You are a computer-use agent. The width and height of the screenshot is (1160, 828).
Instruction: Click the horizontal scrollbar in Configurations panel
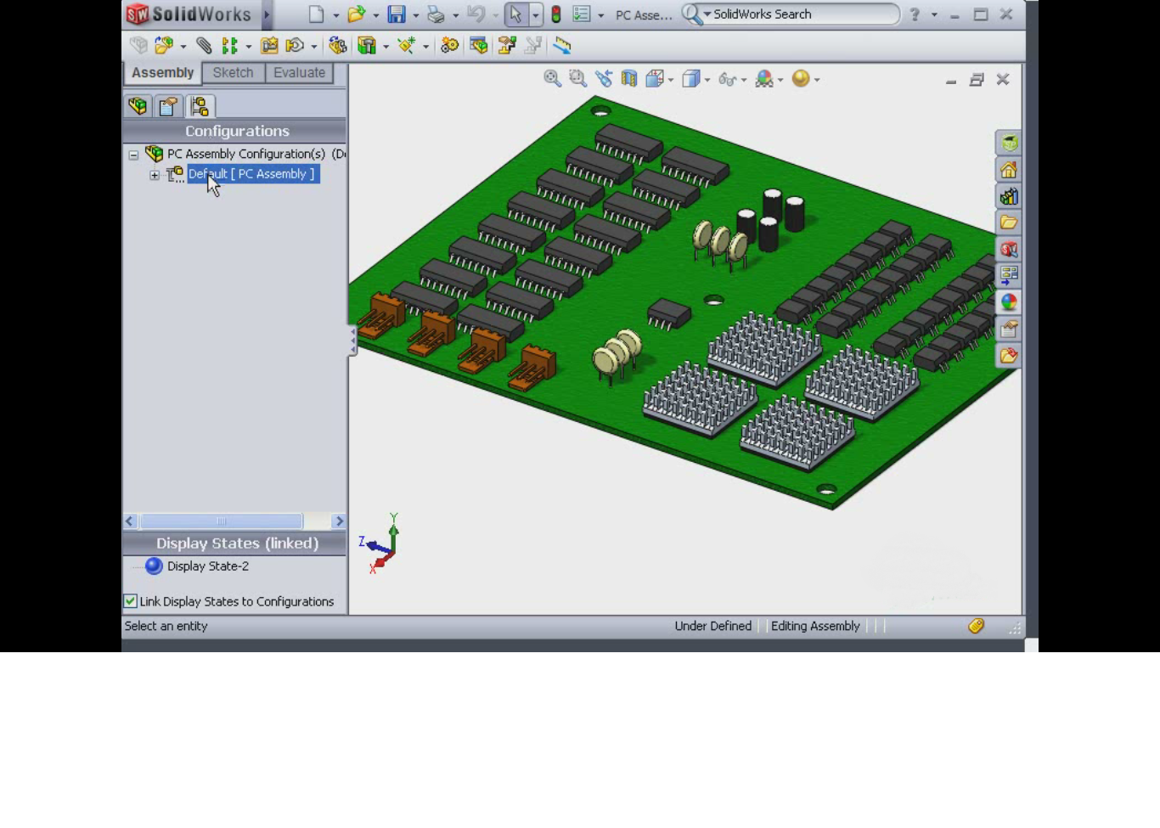coord(221,521)
